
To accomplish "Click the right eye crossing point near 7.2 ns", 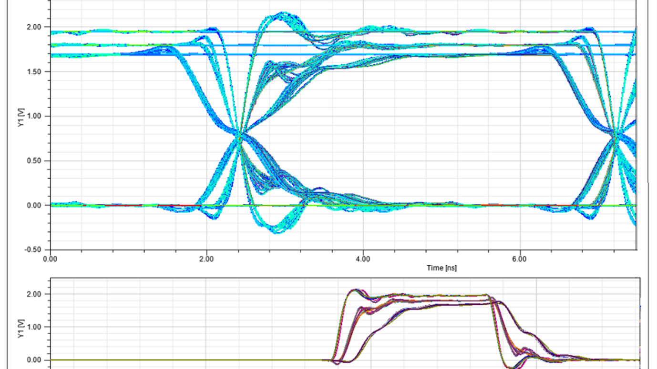I will click(616, 136).
